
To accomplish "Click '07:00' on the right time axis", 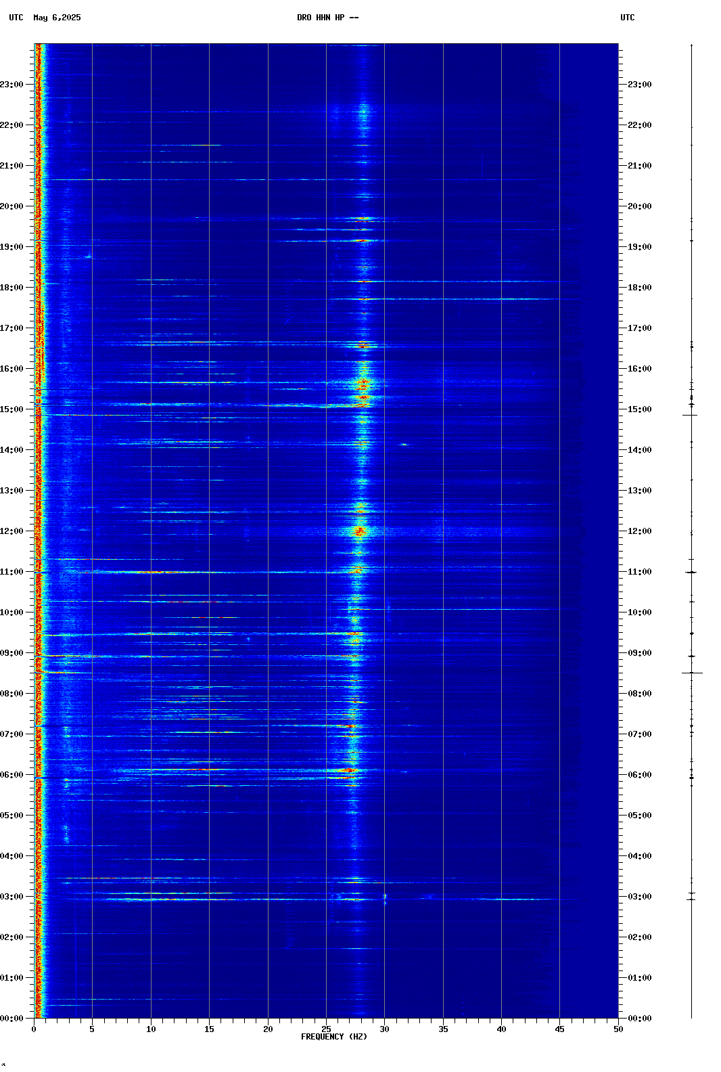I will (x=640, y=734).
